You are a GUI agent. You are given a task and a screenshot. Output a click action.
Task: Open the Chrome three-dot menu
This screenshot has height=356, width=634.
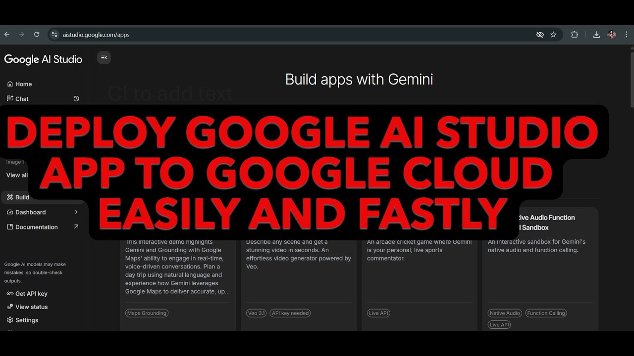(x=627, y=35)
